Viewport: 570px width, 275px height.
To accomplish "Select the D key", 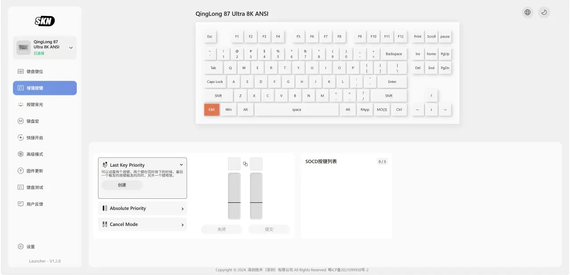I will click(x=261, y=82).
